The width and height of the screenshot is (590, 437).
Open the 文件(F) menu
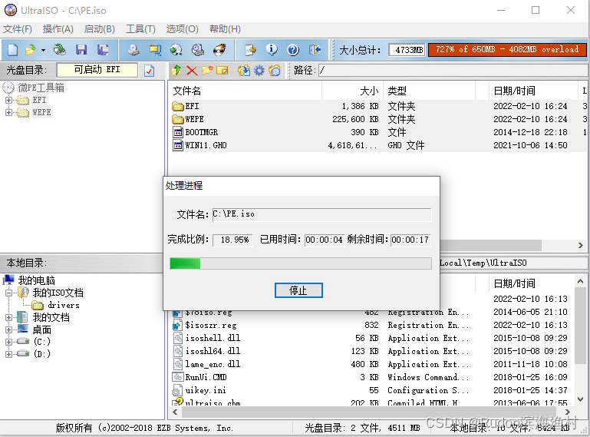(x=18, y=29)
